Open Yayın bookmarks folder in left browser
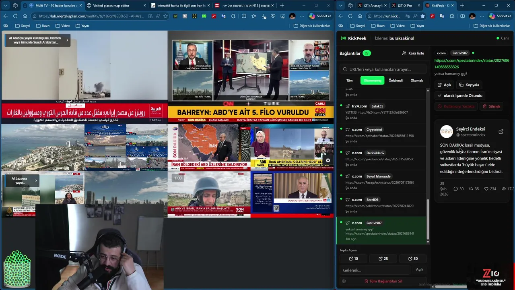This screenshot has height=290, width=515. (x=82, y=26)
